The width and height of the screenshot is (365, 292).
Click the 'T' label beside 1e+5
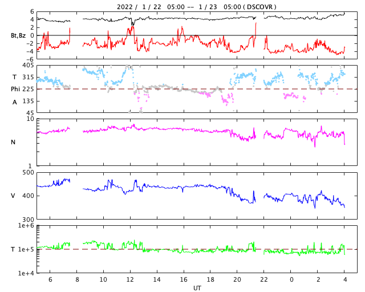point(13,249)
